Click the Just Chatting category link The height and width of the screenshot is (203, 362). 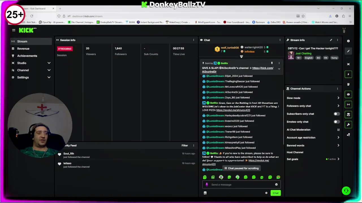coord(303,53)
